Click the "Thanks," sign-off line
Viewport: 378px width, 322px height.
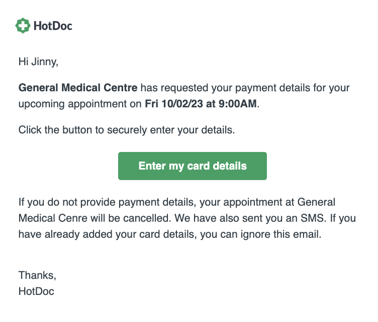[37, 275]
